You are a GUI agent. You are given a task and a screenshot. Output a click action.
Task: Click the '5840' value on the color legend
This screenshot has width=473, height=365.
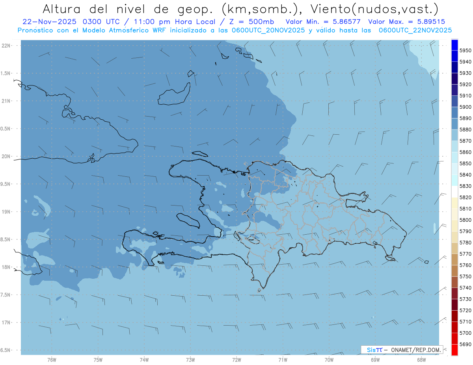pos(465,174)
